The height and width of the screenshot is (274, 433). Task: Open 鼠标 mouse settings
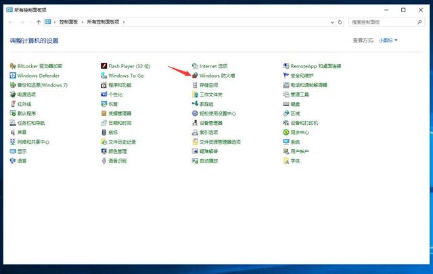coord(110,132)
